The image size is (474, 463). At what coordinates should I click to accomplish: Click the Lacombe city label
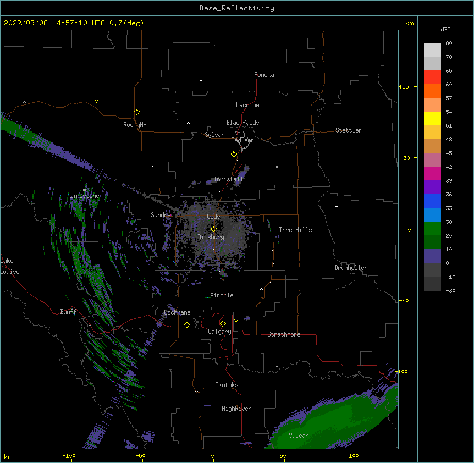[x=247, y=105]
